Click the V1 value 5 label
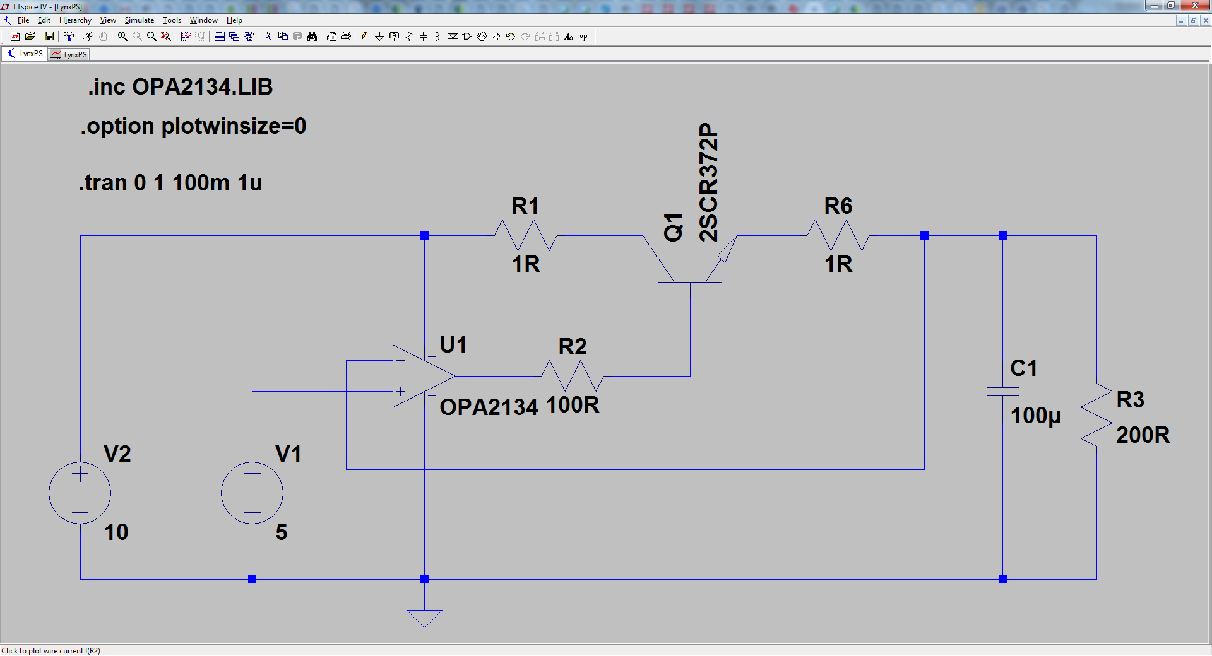This screenshot has width=1212, height=656. [282, 532]
